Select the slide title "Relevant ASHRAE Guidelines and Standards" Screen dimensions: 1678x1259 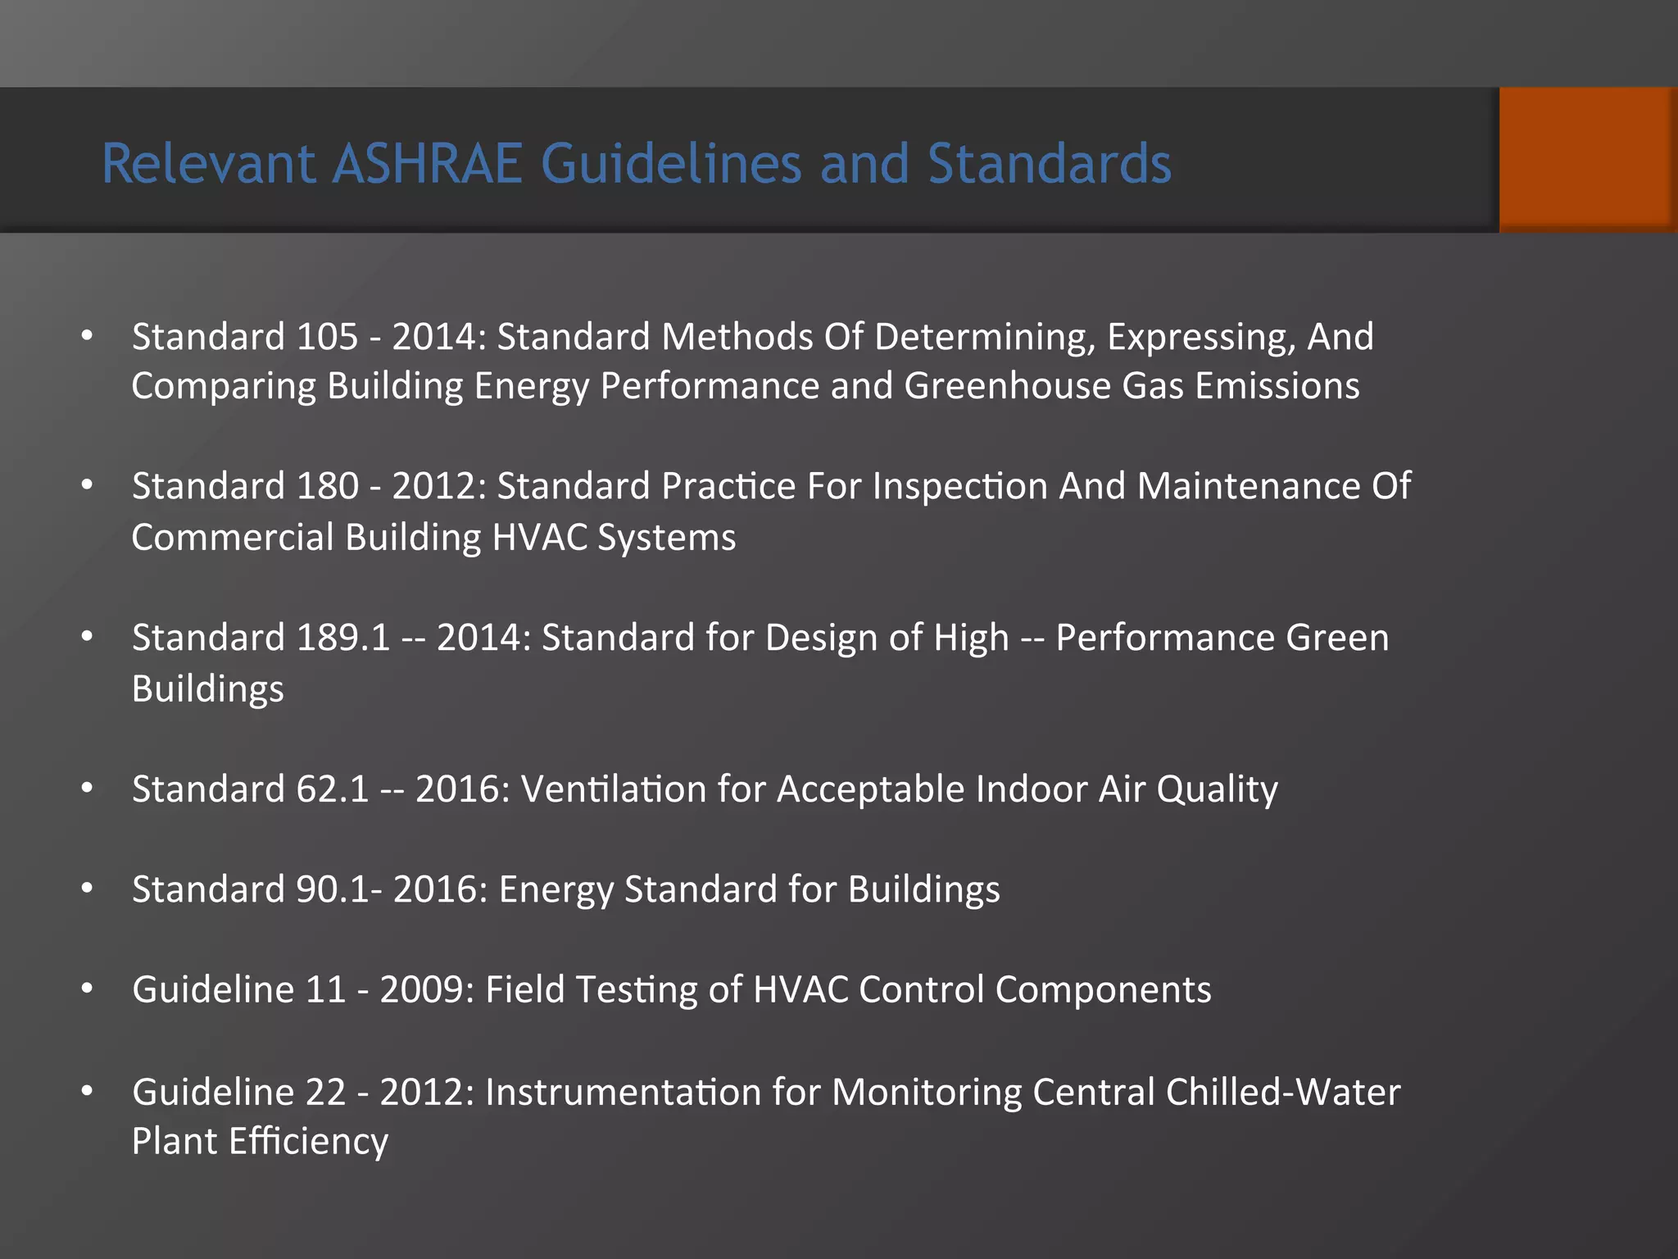(637, 163)
